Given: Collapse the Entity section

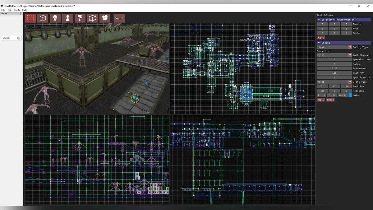Looking at the screenshot, I should click(319, 43).
